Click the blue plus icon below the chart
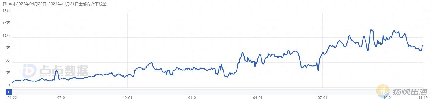This screenshot has height=103, width=432. click(9, 92)
